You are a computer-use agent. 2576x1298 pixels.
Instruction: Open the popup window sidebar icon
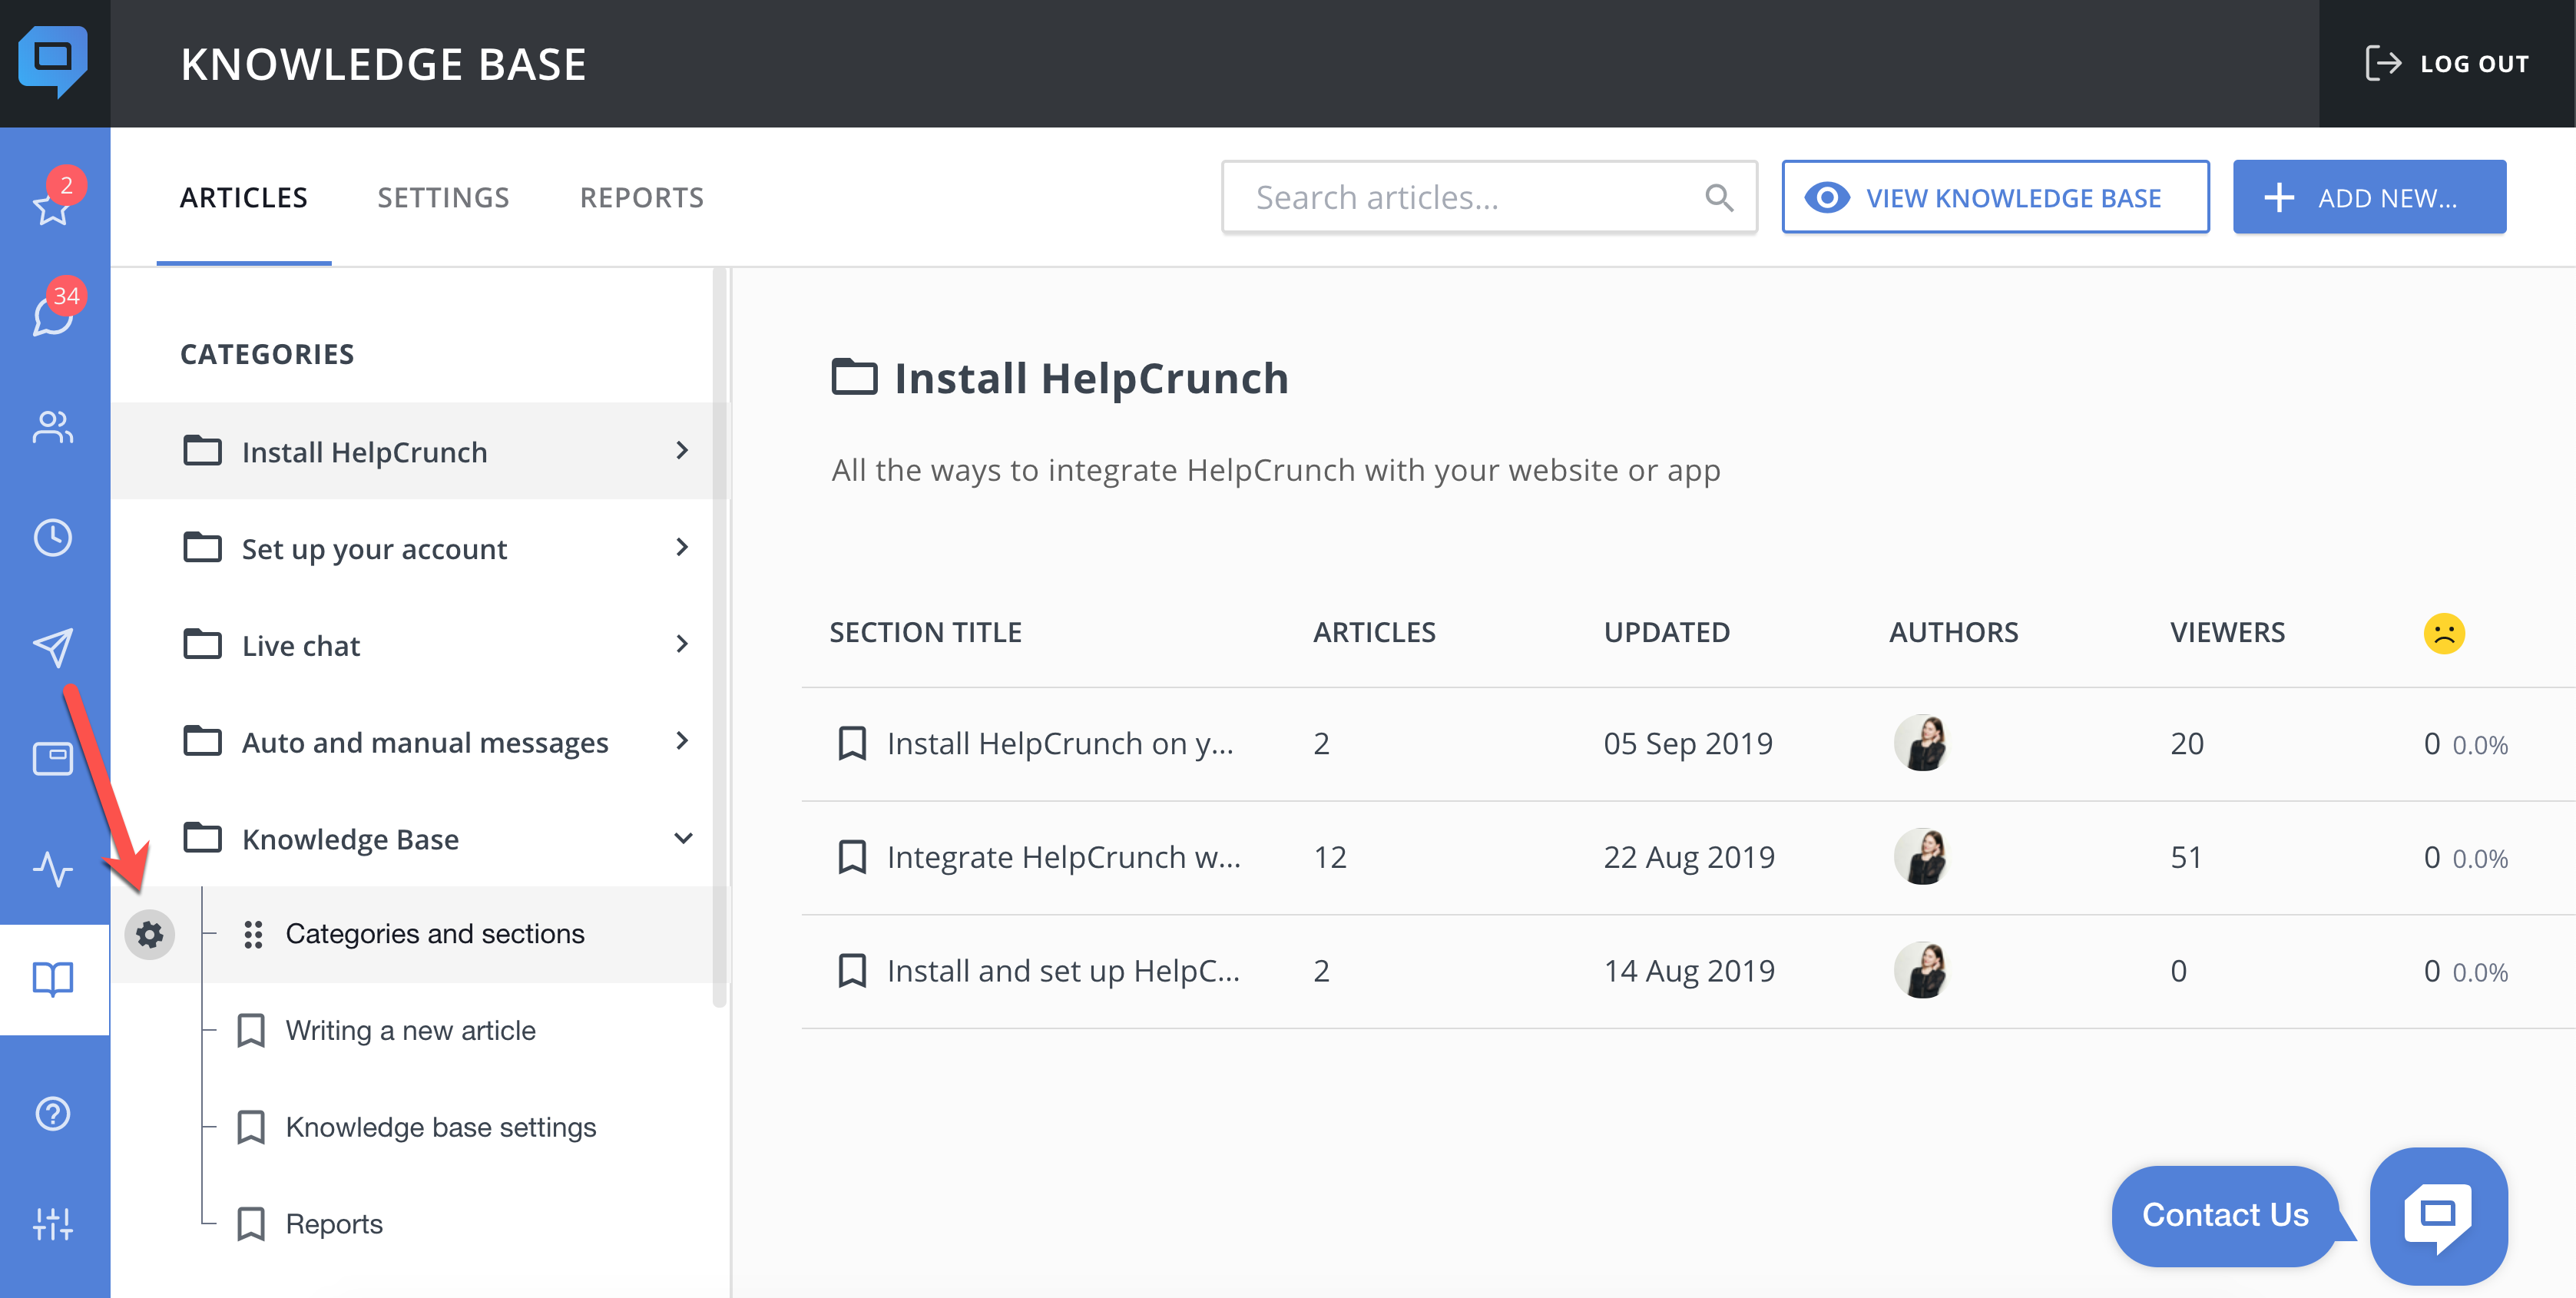coord(53,758)
